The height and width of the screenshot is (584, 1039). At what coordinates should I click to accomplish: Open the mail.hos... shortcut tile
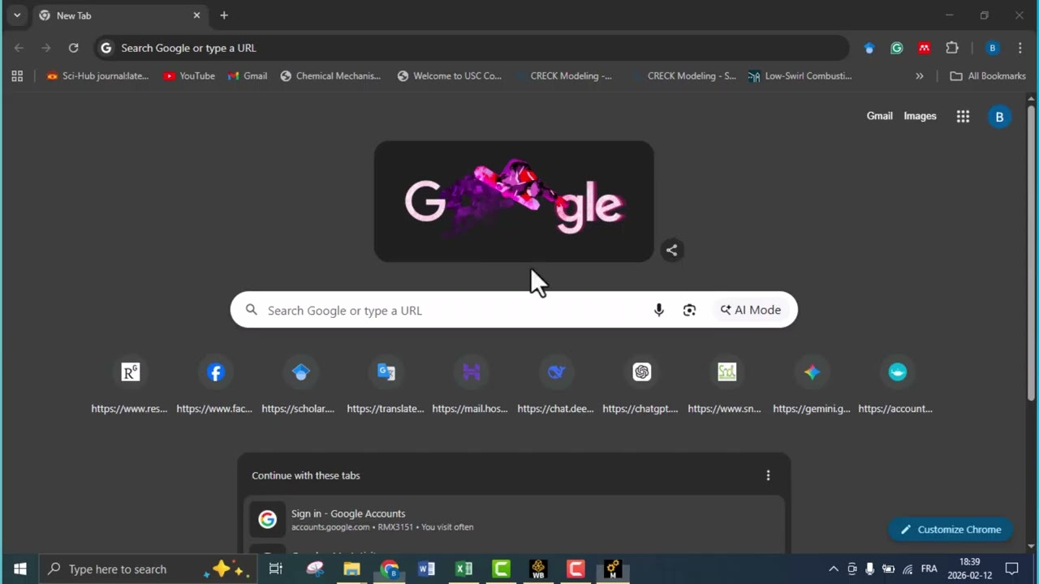tap(471, 385)
